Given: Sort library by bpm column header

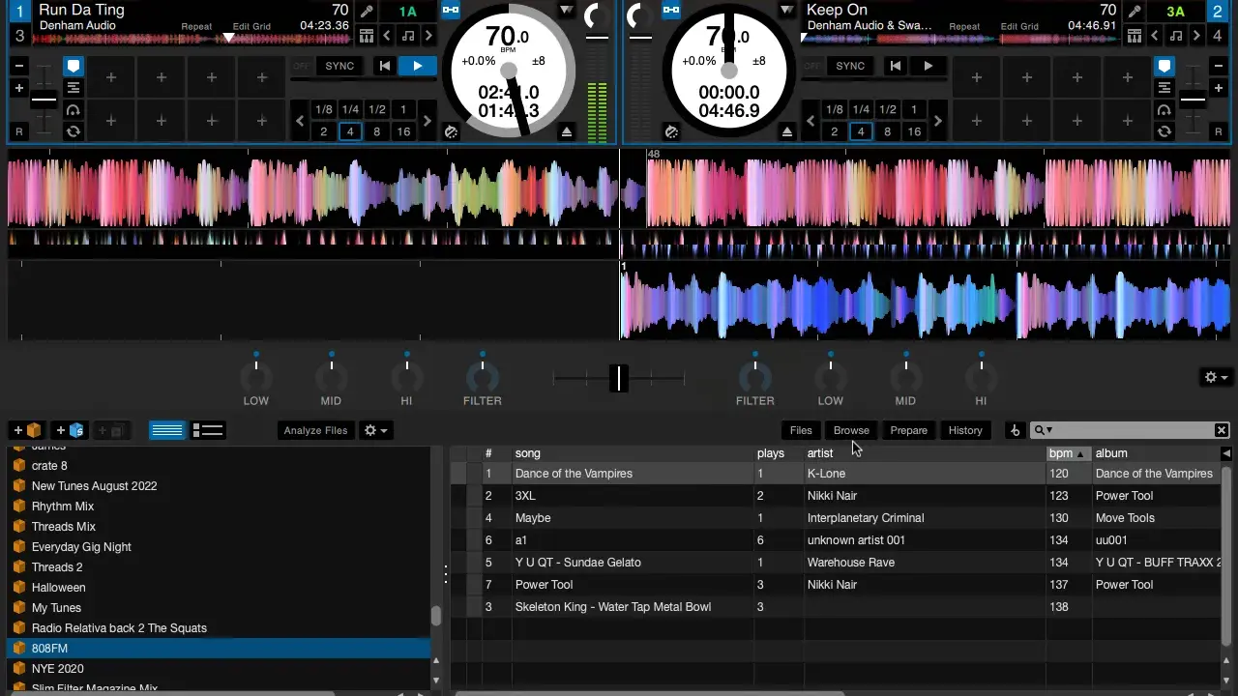Looking at the screenshot, I should tap(1068, 453).
